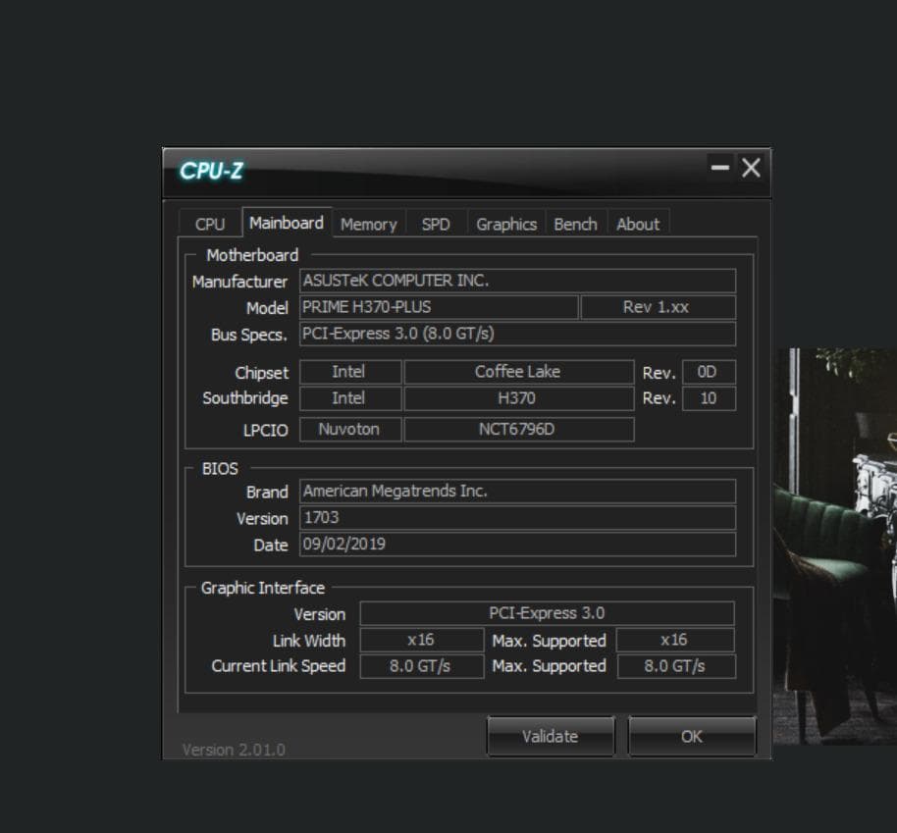Open the Memory tab
This screenshot has width=897, height=833.
tap(369, 224)
